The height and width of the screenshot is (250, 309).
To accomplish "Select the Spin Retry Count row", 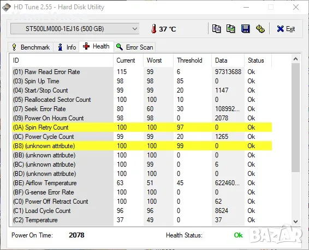I will pyautogui.click(x=142, y=127).
